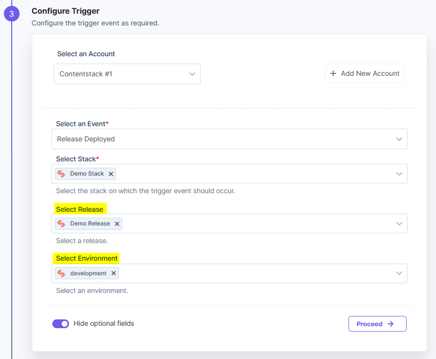436x359 pixels.
Task: Toggle the Hide optional fields switch
Action: [x=61, y=323]
